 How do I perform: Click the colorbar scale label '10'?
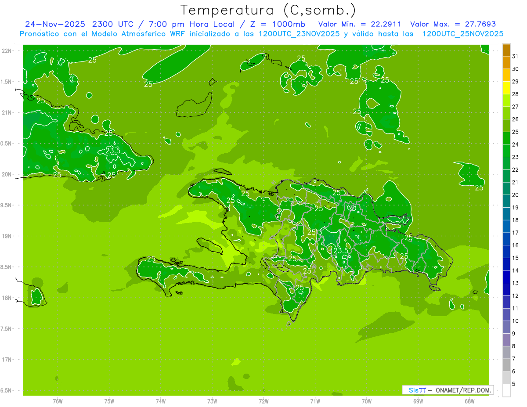click(x=515, y=321)
